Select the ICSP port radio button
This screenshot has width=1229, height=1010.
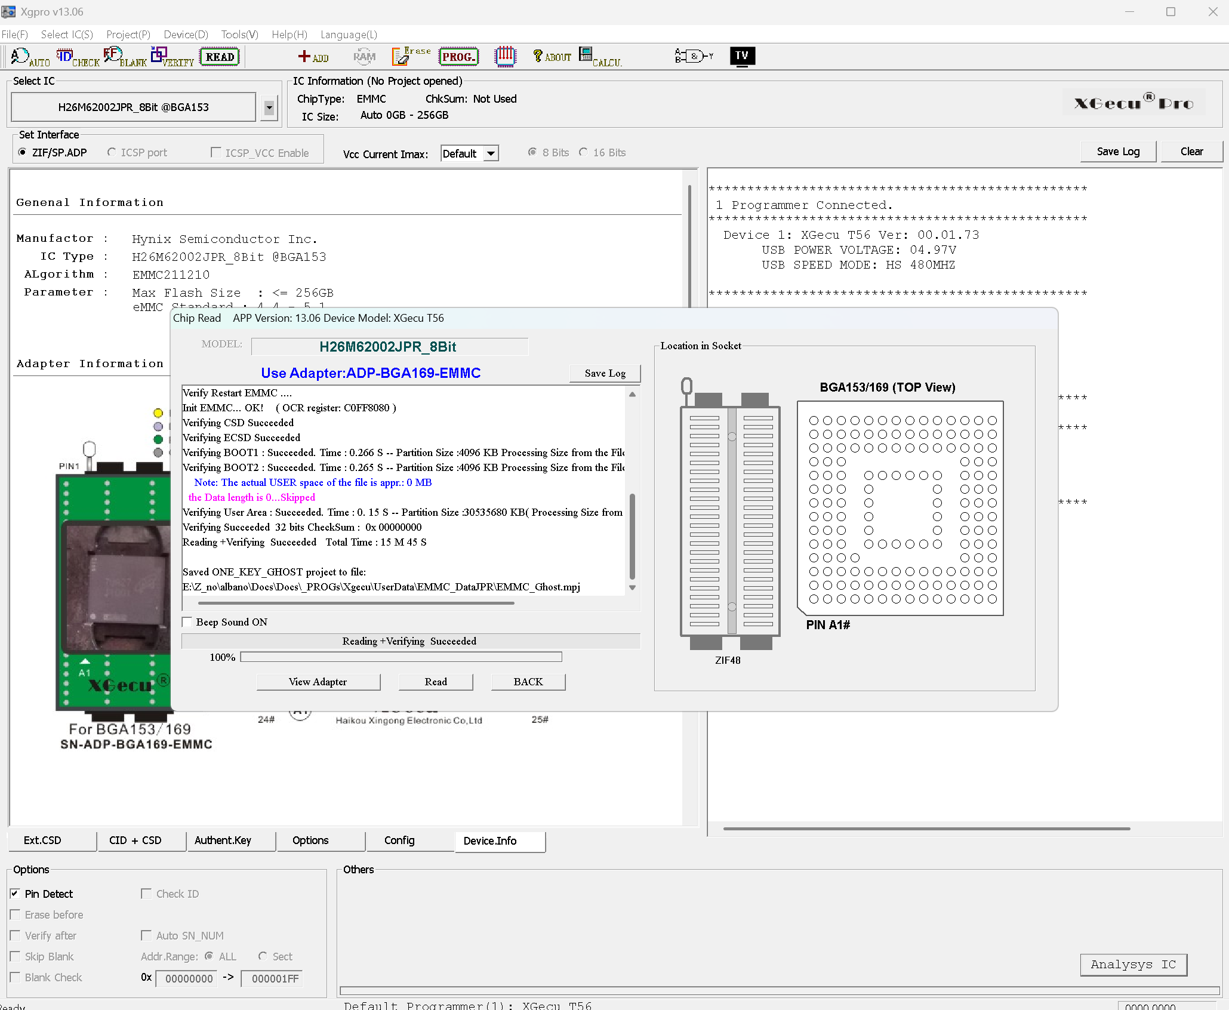(112, 153)
